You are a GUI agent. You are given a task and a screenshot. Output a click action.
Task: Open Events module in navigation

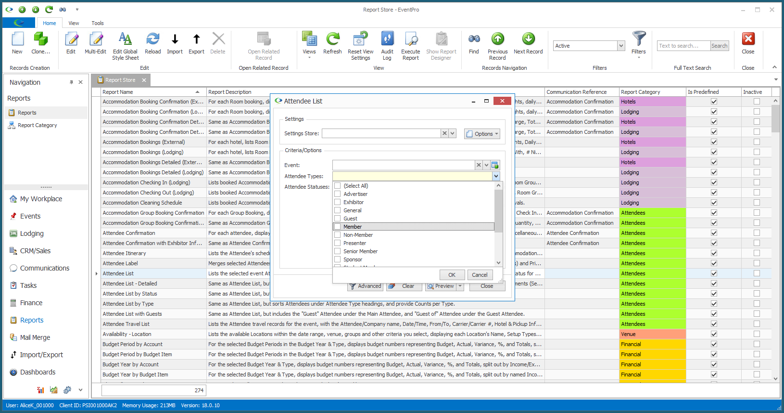[30, 216]
